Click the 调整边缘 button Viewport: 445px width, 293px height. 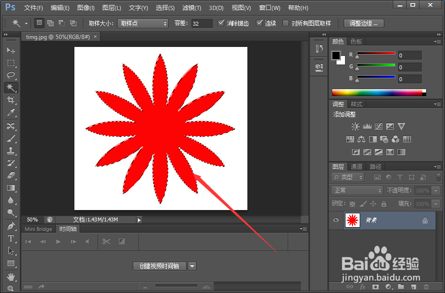coord(364,24)
